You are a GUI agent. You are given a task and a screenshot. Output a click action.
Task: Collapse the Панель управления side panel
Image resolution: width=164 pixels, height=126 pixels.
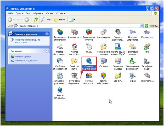pos(47,34)
